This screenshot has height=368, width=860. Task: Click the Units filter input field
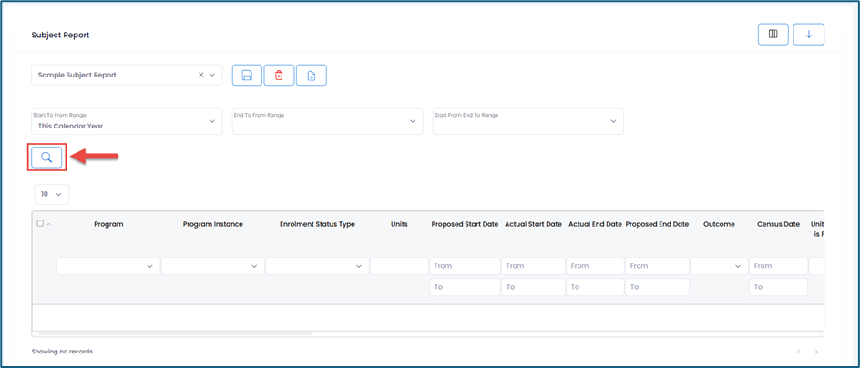click(399, 266)
